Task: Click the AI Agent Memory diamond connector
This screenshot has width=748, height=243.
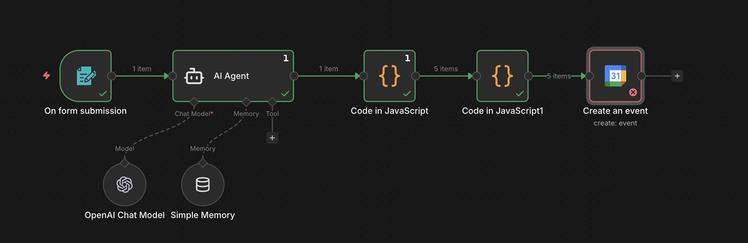Action: click(x=246, y=102)
